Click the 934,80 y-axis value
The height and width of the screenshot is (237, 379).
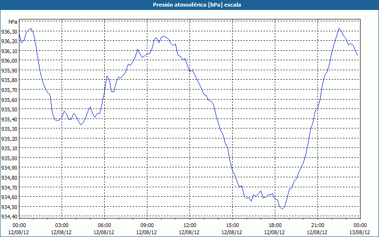[9, 177]
